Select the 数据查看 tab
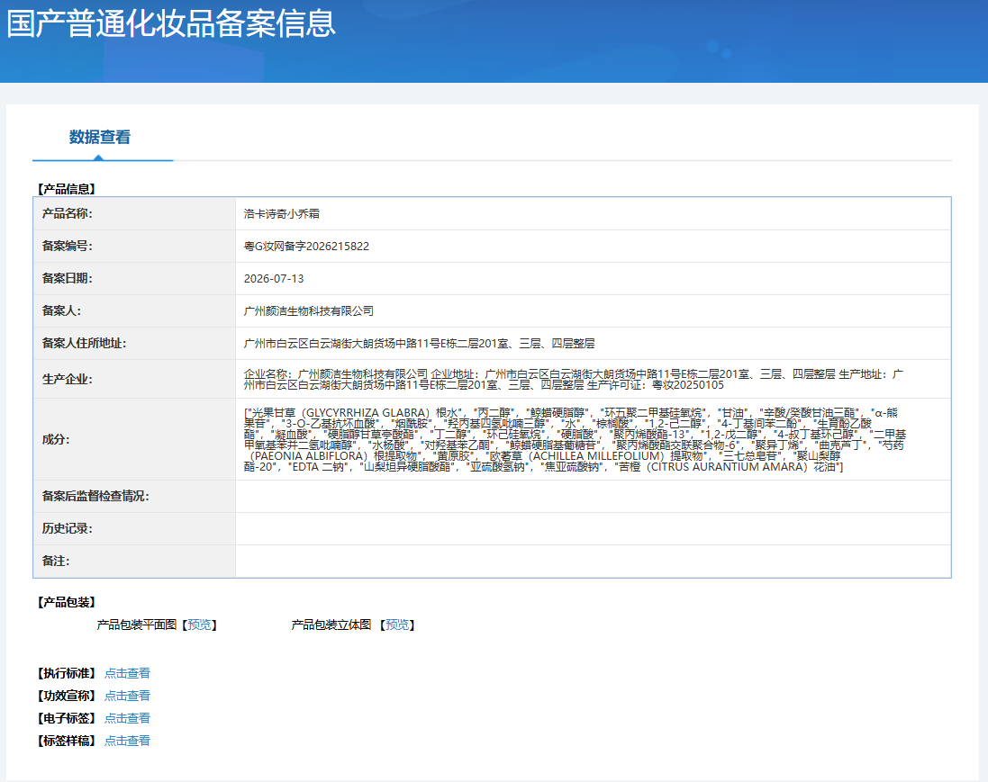The image size is (988, 782). (100, 137)
